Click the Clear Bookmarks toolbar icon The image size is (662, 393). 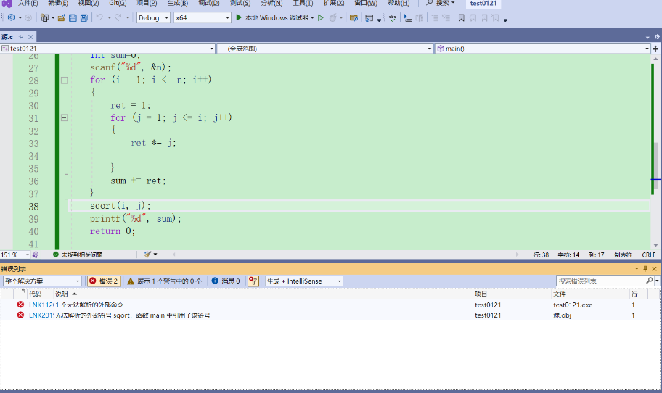click(x=495, y=17)
